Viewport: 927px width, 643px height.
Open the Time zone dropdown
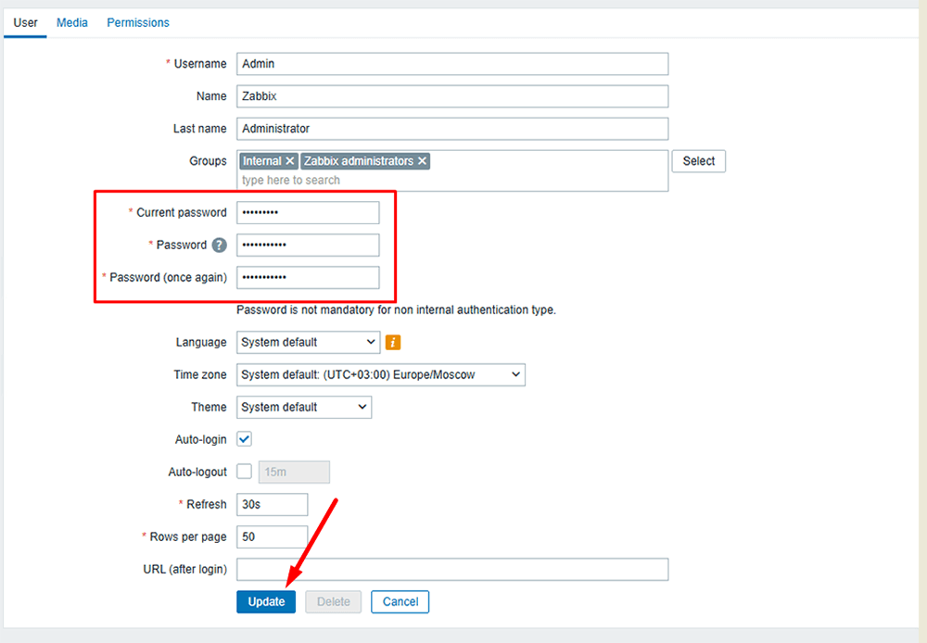tap(381, 374)
